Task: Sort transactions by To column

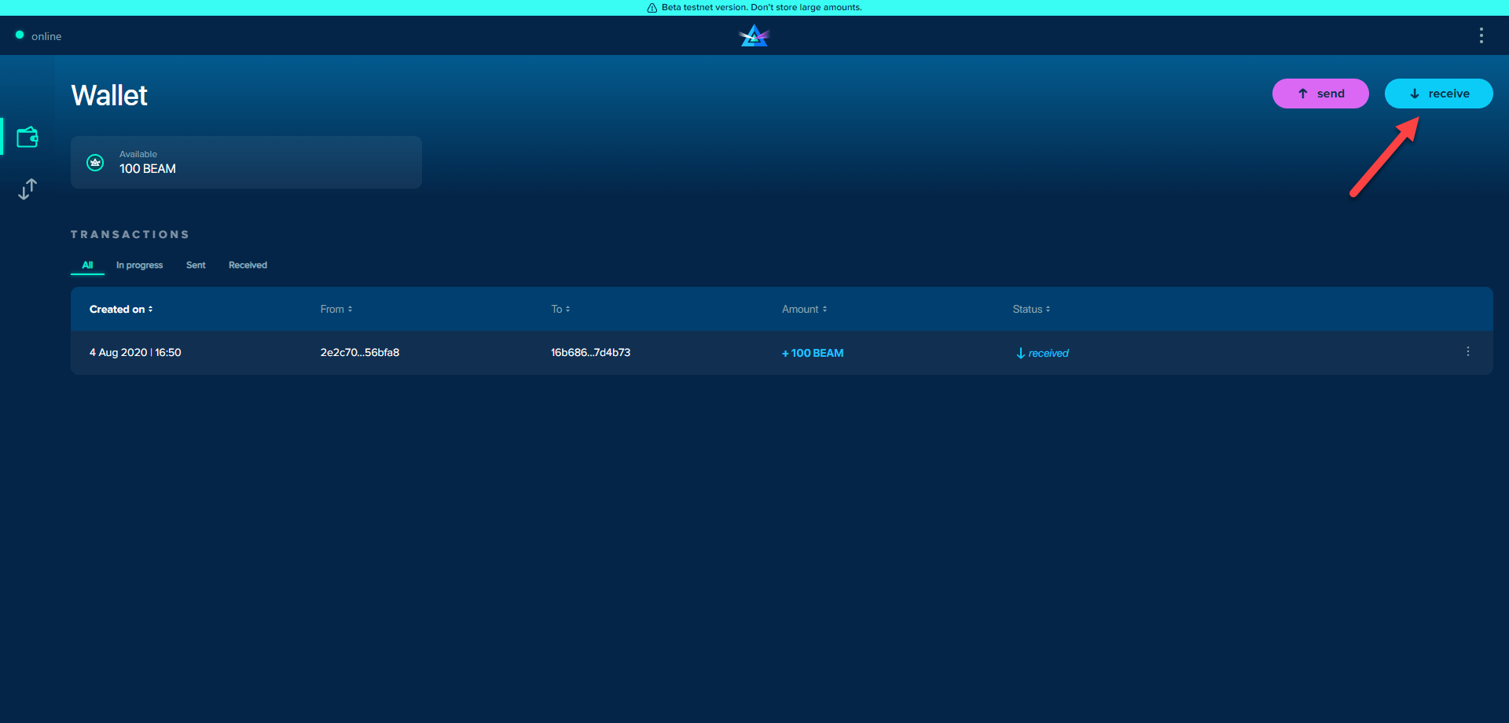Action: [x=560, y=310]
